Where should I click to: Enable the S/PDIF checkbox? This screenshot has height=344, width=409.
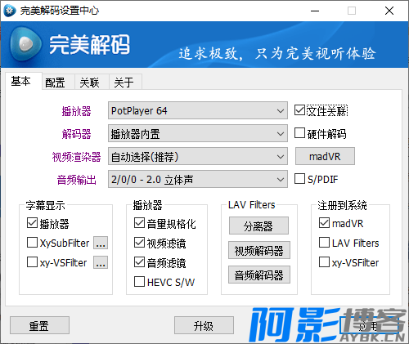(x=299, y=179)
